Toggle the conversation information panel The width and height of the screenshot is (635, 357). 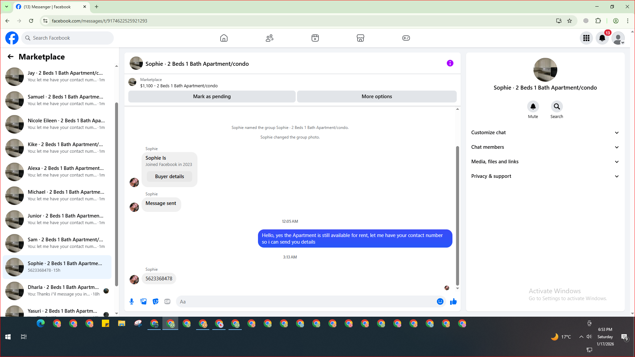tap(450, 63)
